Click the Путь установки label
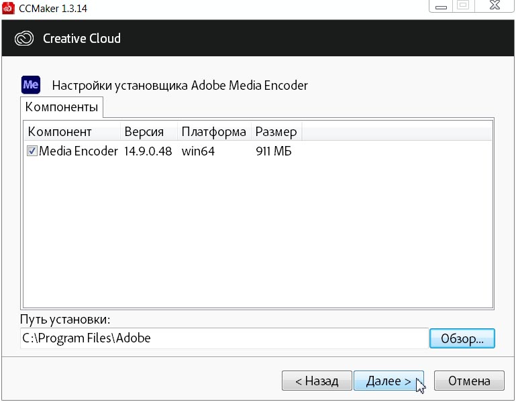 (x=65, y=319)
